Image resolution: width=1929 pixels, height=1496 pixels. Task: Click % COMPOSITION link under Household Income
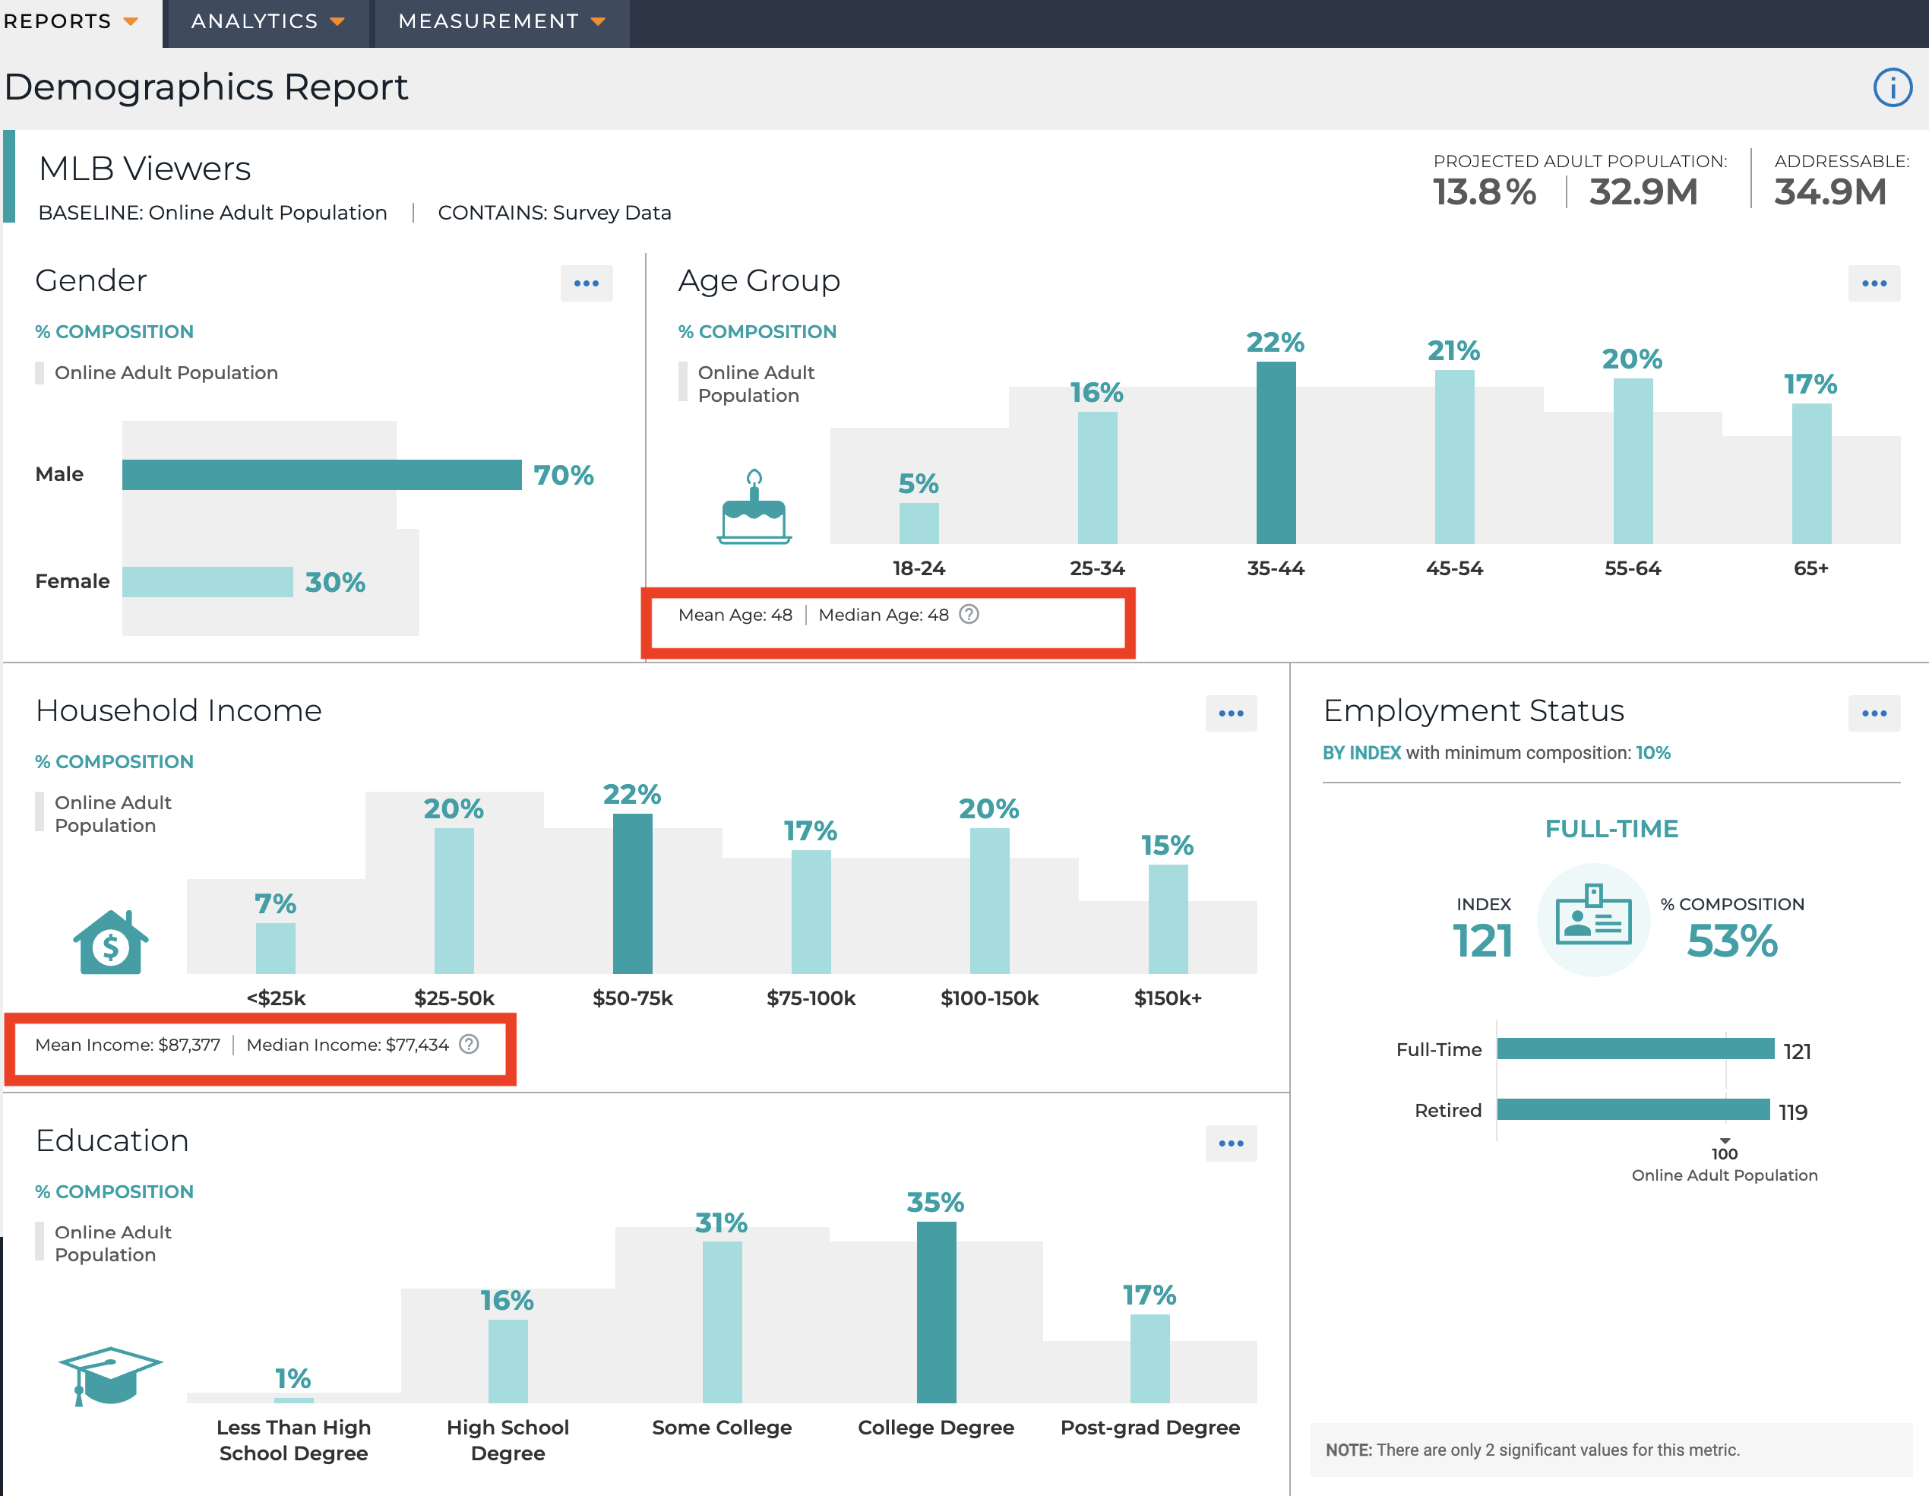click(x=114, y=762)
